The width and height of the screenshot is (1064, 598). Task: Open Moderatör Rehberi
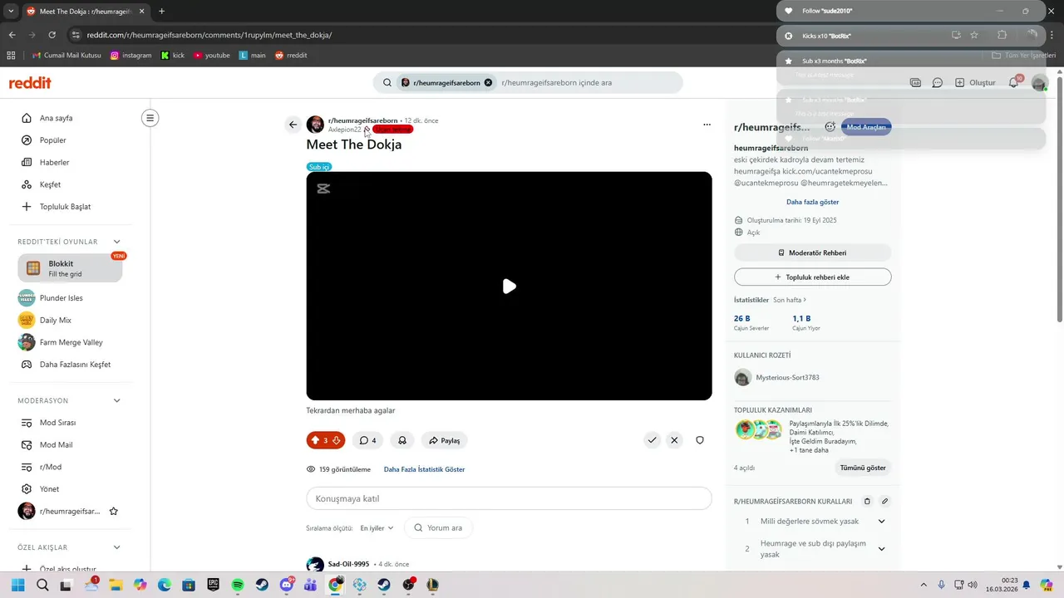[812, 252]
